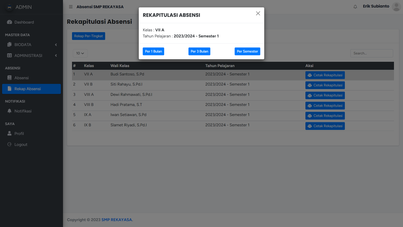Click the Profil person icon
This screenshot has width=403, height=227.
tap(10, 133)
